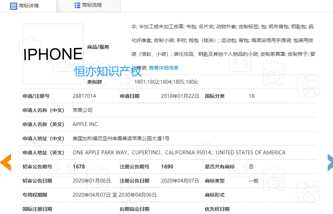Click the international class value 18
333x214 pixels.
252,96
